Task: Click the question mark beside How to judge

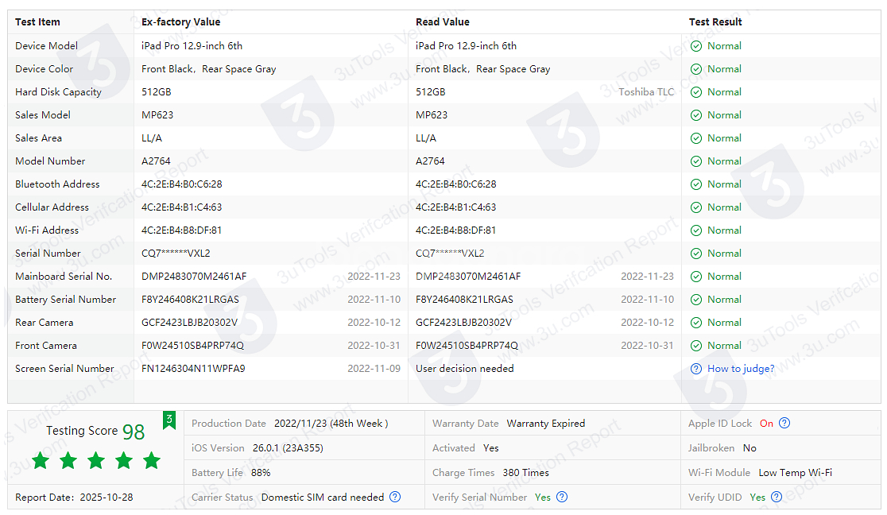Action: [x=698, y=368]
